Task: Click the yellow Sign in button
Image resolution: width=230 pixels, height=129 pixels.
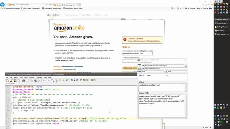Action: point(130,68)
